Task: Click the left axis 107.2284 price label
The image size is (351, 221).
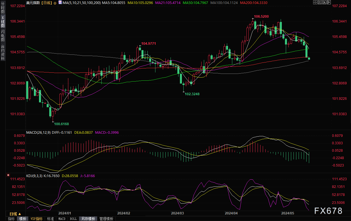Action: pos(18,6)
